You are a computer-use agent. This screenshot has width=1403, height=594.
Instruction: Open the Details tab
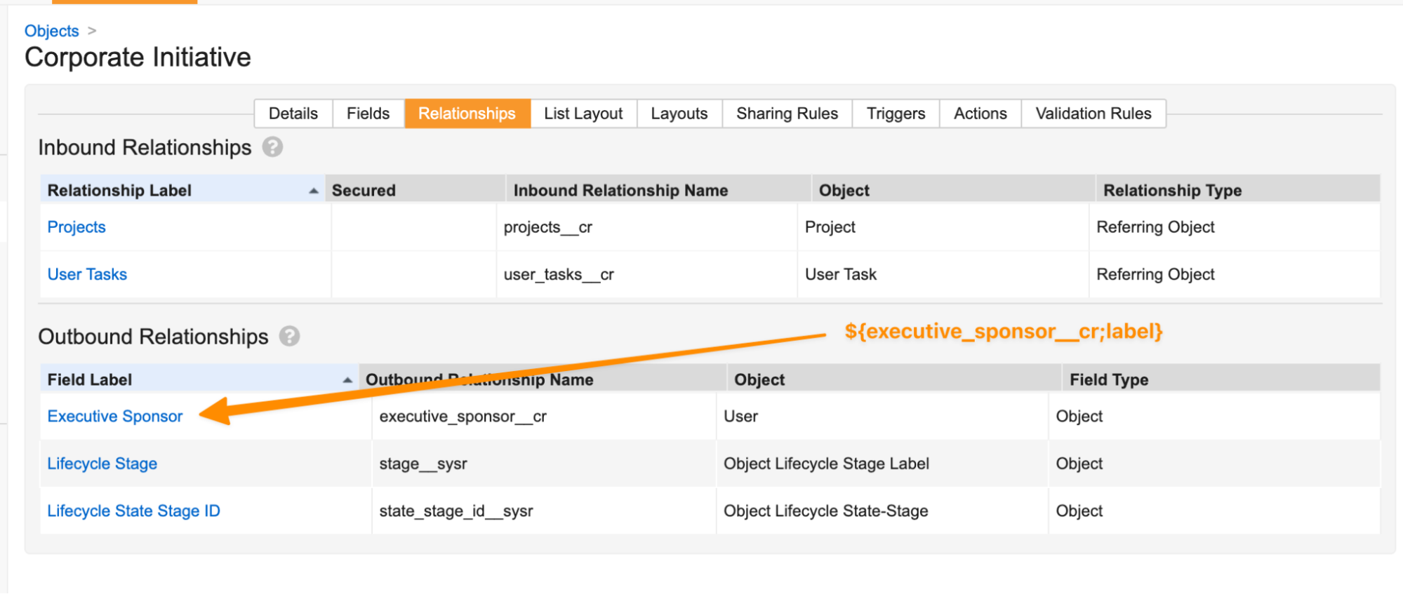293,114
